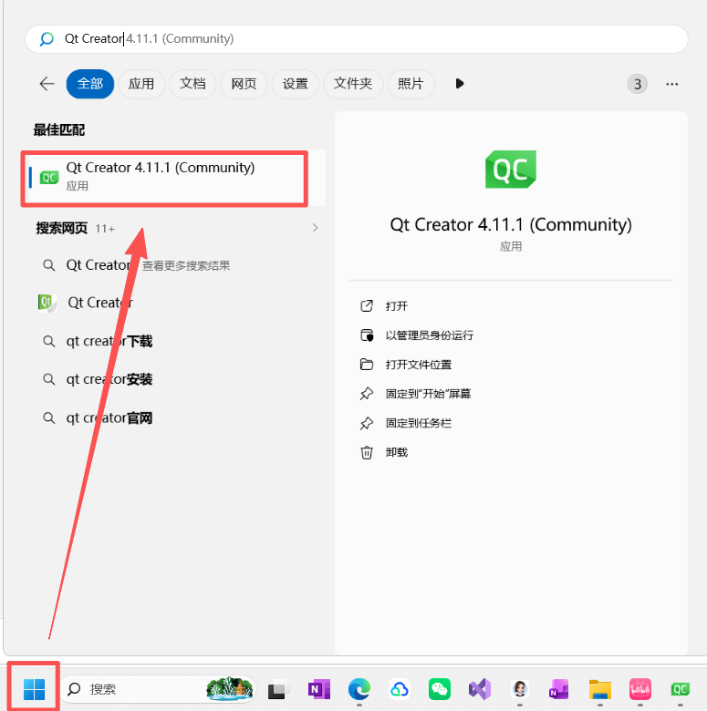707x711 pixels.
Task: Click the Qt Creator 4.11.1 title in preview pane
Action: coord(511,225)
